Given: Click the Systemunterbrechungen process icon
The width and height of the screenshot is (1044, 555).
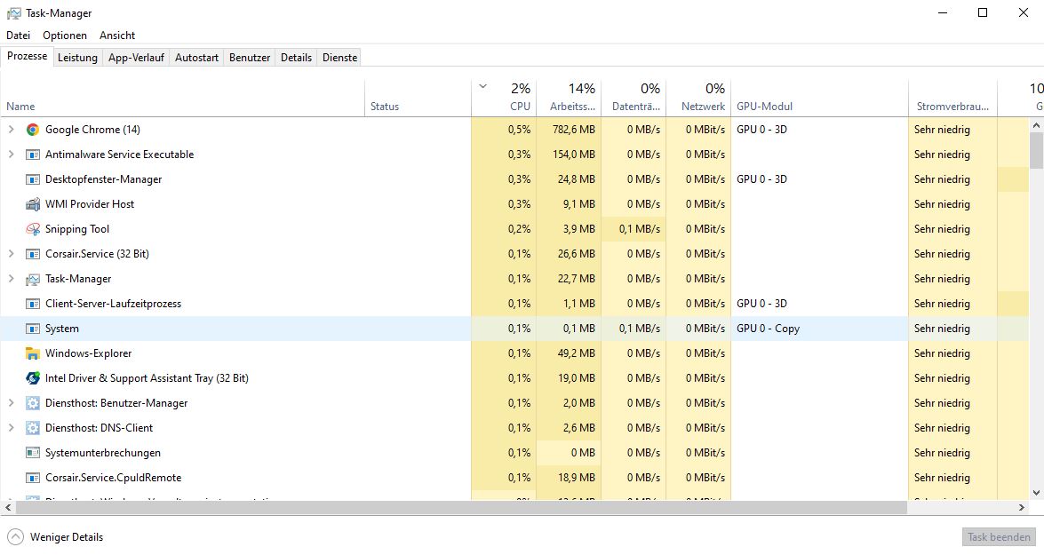Looking at the screenshot, I should click(x=33, y=453).
